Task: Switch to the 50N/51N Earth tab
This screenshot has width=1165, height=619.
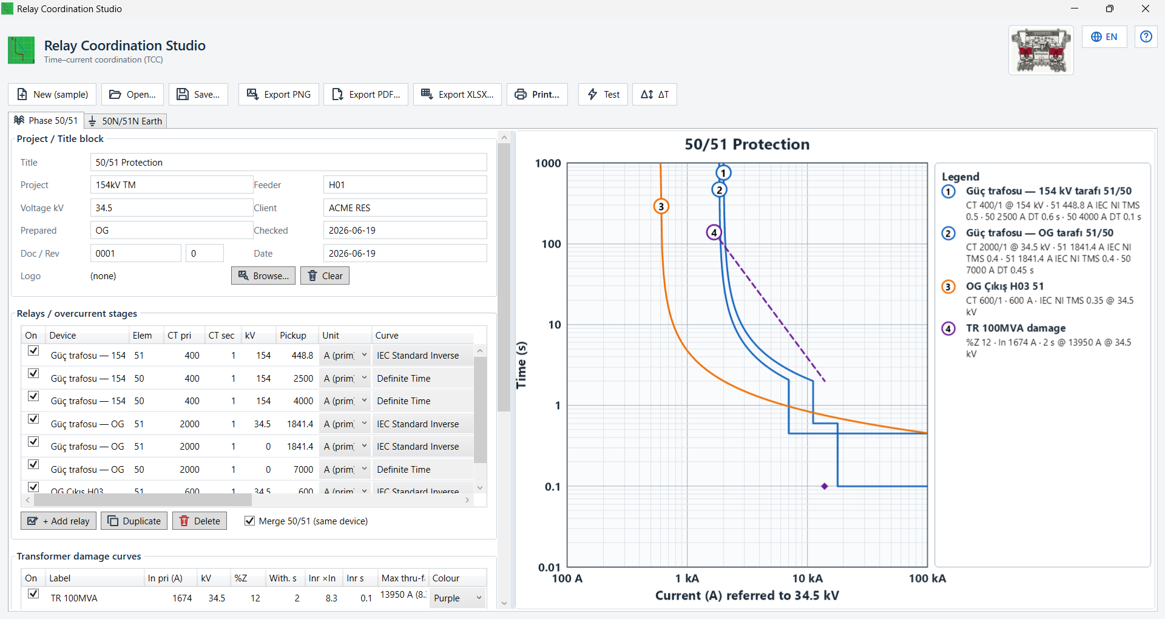Action: (x=126, y=121)
